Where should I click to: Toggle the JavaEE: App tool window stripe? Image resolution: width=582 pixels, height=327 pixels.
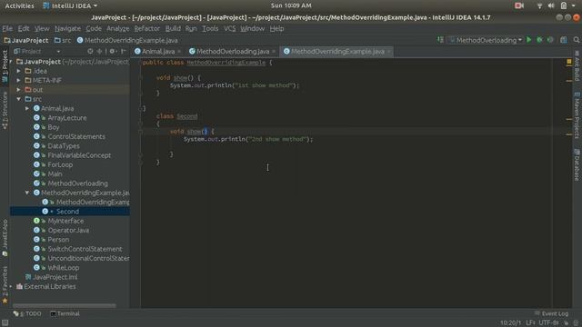5,238
